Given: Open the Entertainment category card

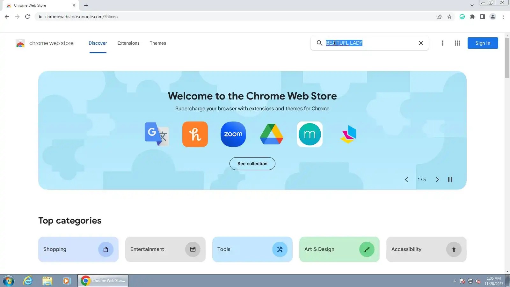Looking at the screenshot, I should pos(165,249).
